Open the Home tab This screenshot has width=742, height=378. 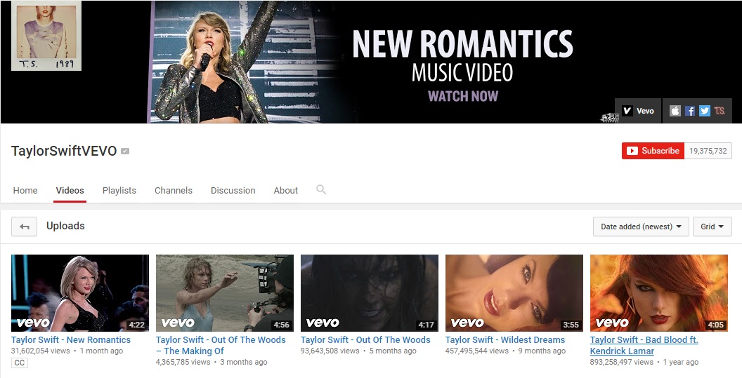pos(25,191)
